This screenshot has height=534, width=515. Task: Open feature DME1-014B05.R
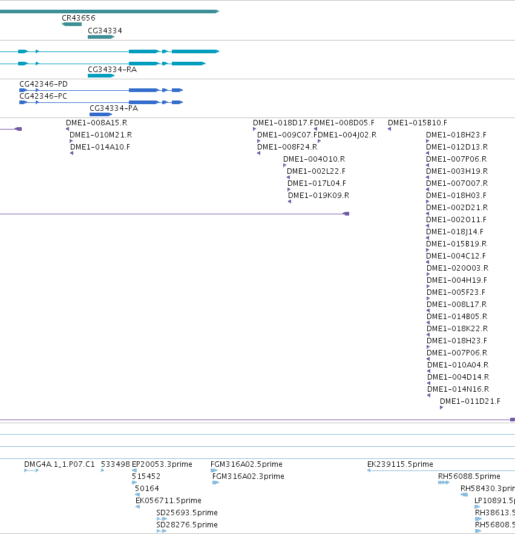coord(457,317)
